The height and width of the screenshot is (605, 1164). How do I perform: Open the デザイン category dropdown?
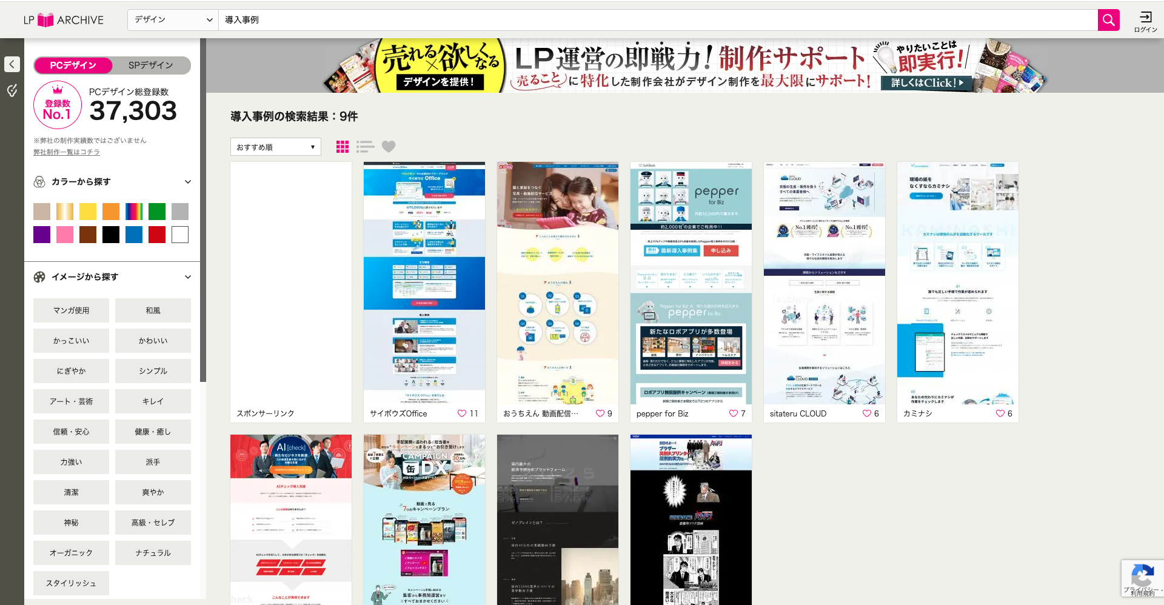(x=173, y=20)
